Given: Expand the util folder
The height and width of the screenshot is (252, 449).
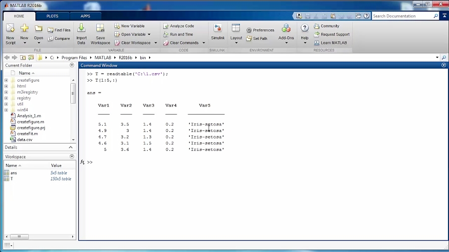Looking at the screenshot, I should [x=6, y=104].
